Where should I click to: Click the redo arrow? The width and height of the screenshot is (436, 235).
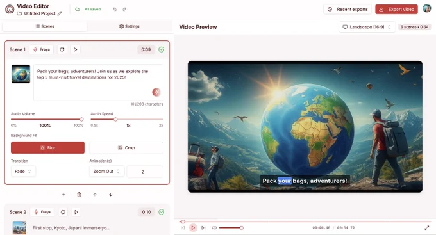tap(124, 9)
